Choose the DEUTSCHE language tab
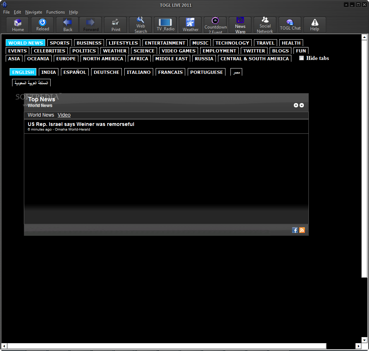The height and width of the screenshot is (351, 369). coord(106,72)
